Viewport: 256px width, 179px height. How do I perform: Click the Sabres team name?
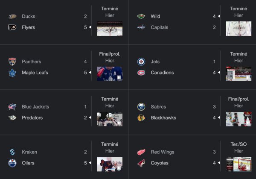point(158,107)
